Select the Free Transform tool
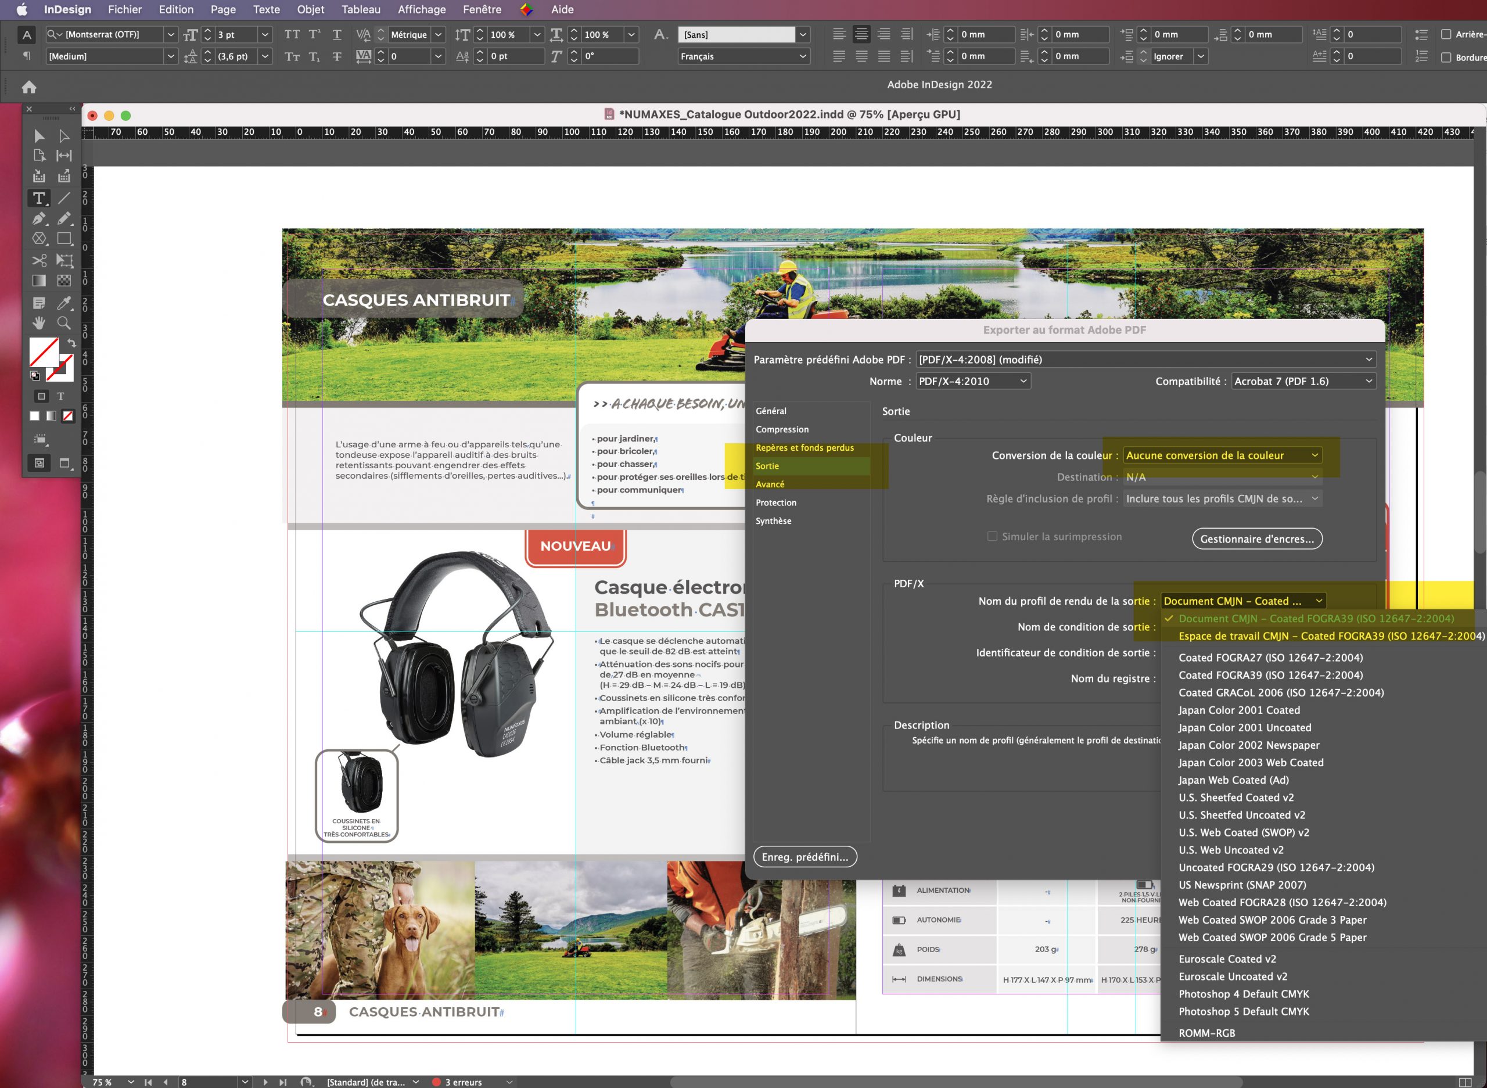1487x1088 pixels. pyautogui.click(x=64, y=260)
